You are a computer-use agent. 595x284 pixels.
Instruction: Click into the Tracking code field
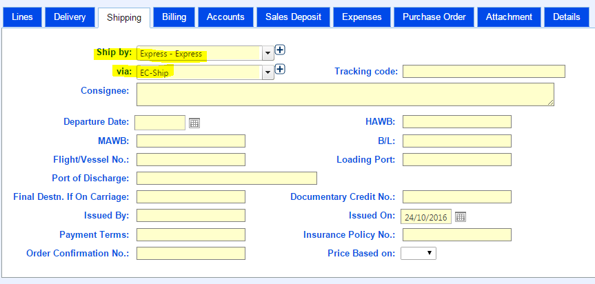pyautogui.click(x=484, y=71)
